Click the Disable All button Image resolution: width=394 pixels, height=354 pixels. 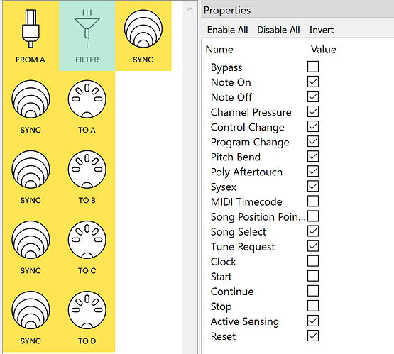pos(278,30)
